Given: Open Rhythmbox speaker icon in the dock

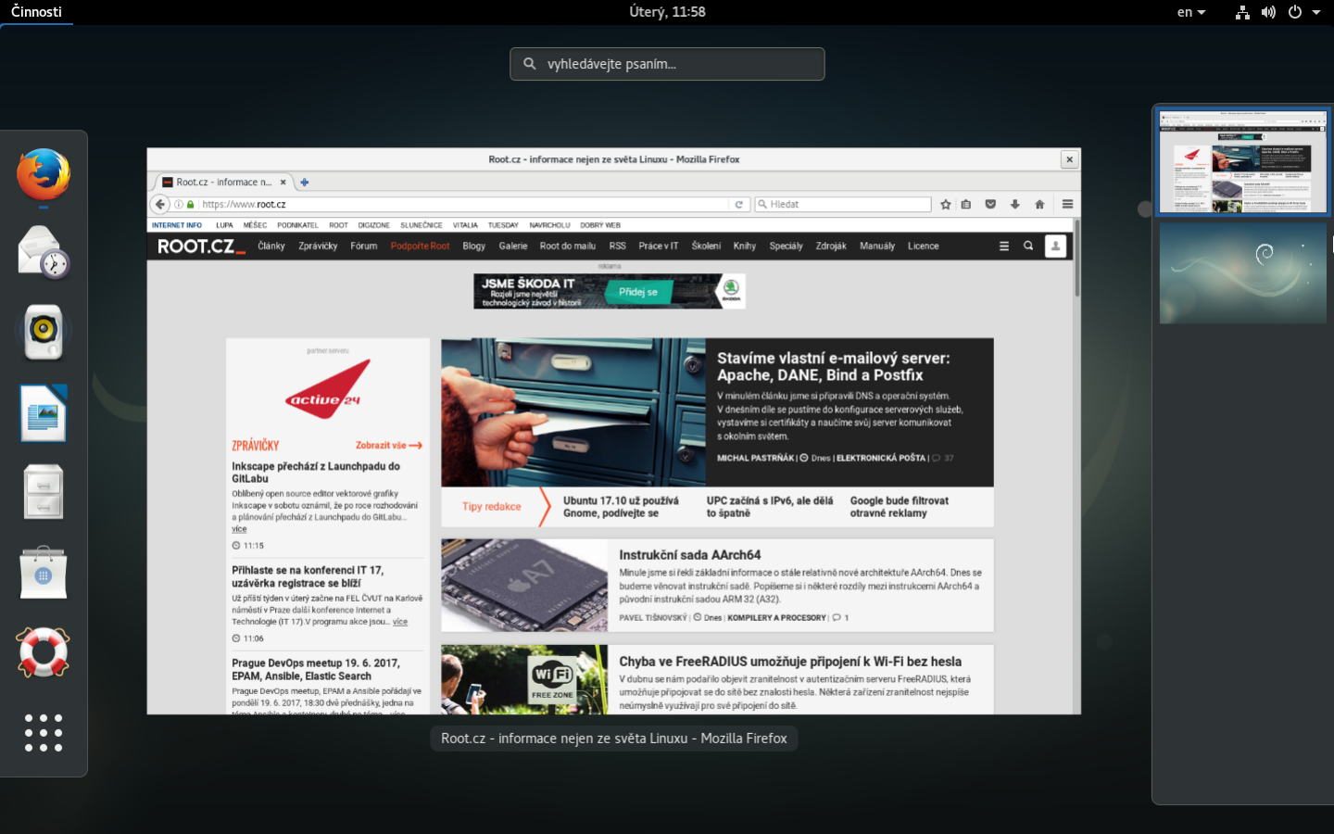Looking at the screenshot, I should point(44,332).
